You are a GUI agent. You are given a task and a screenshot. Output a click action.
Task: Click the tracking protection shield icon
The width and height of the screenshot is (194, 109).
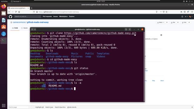(x=34, y=12)
